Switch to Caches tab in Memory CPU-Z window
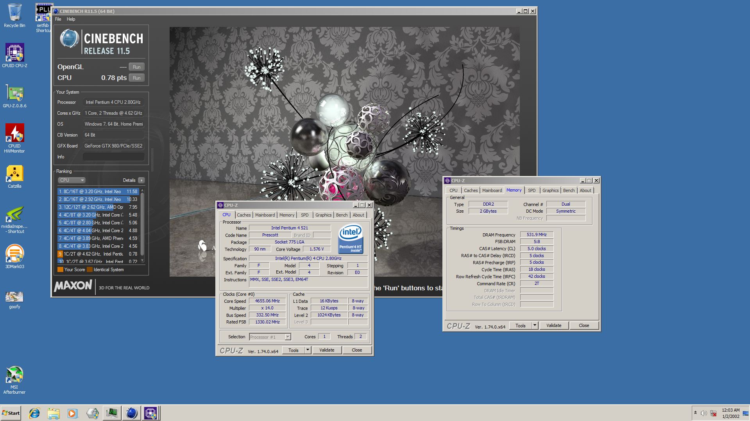 (471, 190)
